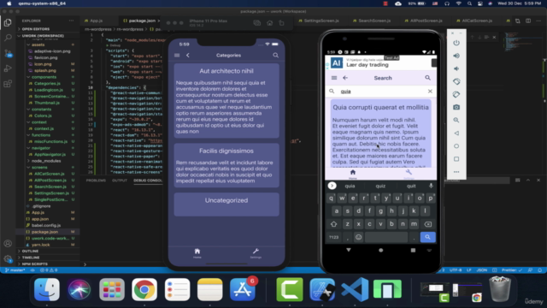The image size is (547, 308).
Task: Tap microphone icon on Android keyboard
Action: tap(431, 186)
